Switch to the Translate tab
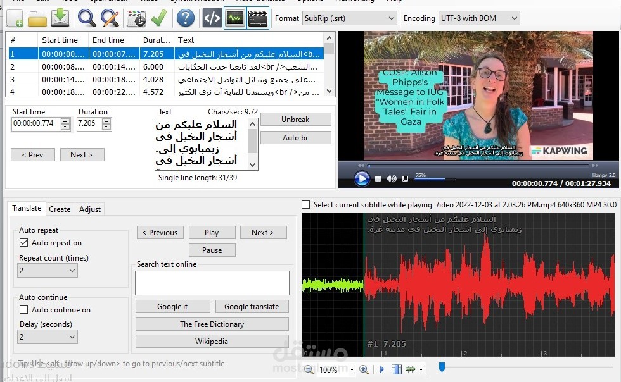This screenshot has height=382, width=621. click(x=27, y=208)
